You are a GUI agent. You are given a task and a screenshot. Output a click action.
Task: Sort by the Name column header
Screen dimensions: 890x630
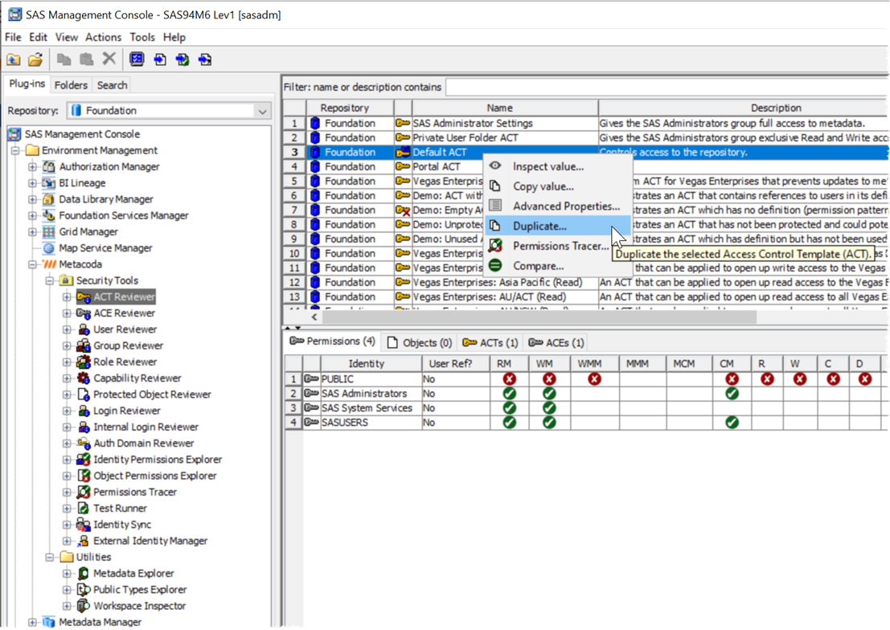pos(505,108)
